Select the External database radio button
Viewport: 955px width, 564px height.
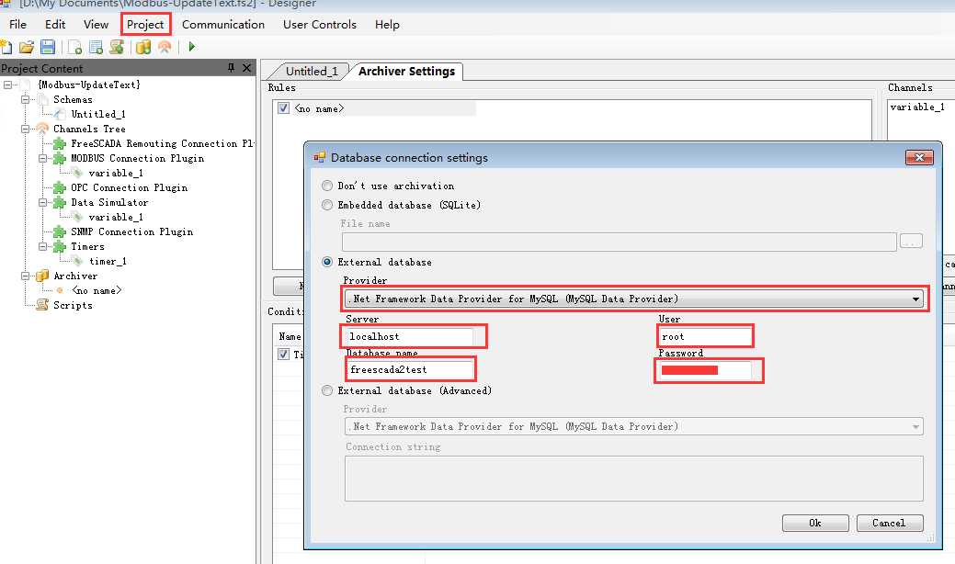pos(327,262)
